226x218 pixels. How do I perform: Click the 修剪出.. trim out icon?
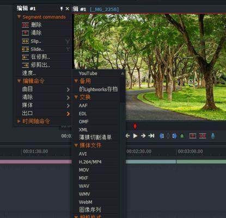tap(25, 65)
